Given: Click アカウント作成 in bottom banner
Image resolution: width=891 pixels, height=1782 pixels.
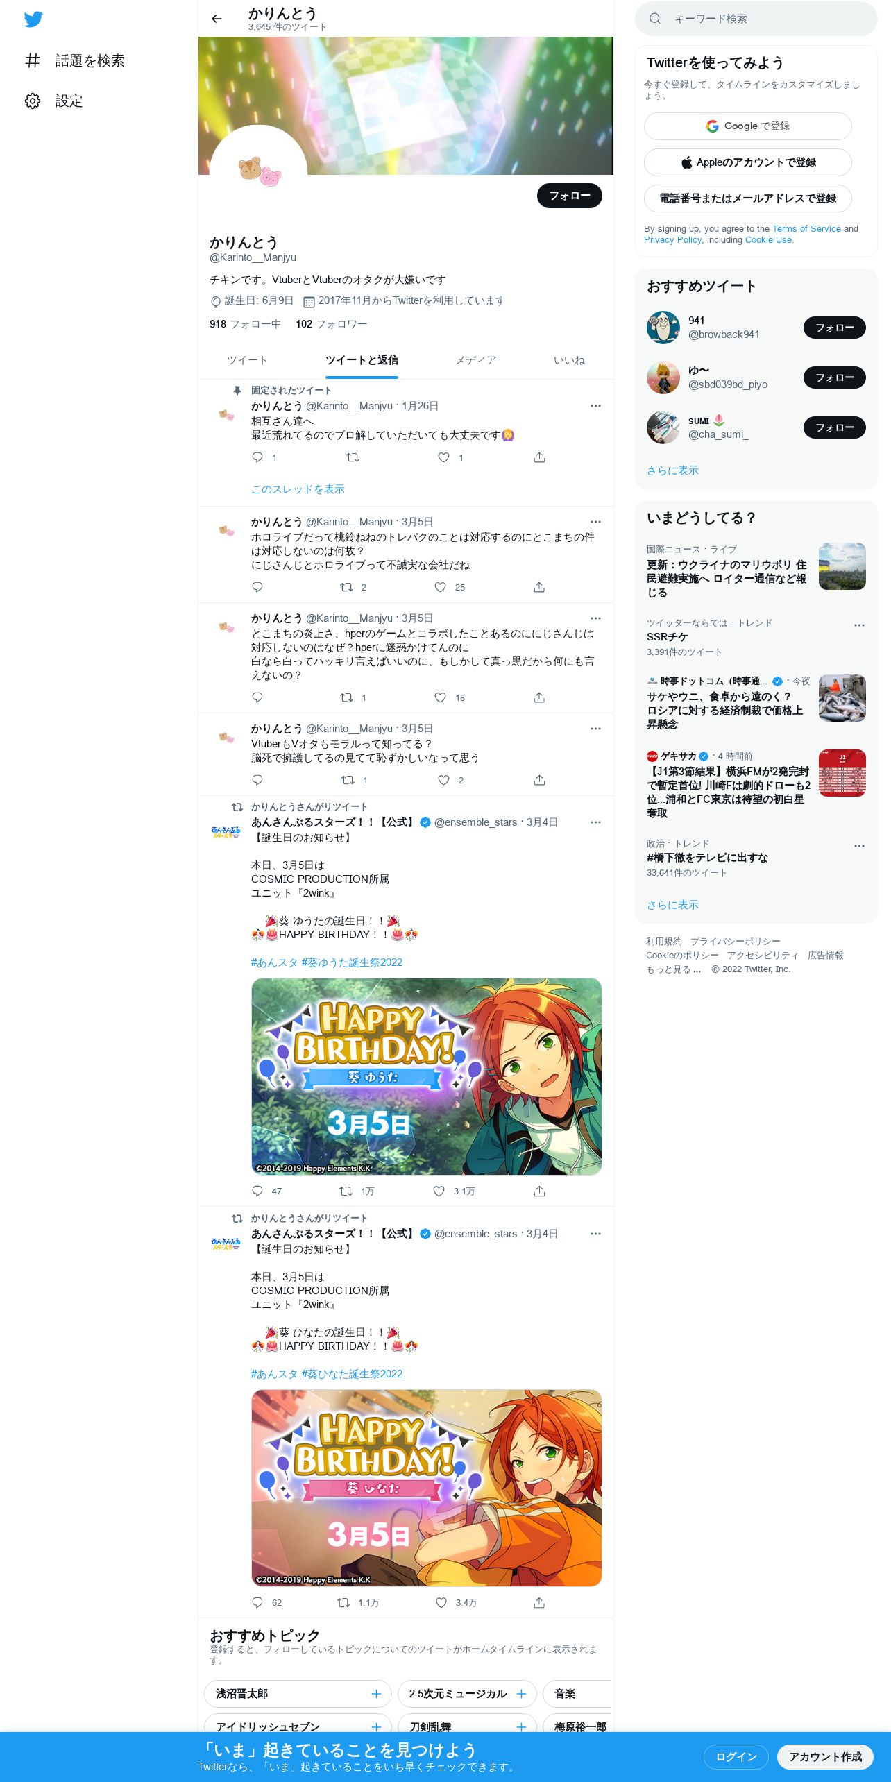Looking at the screenshot, I should [x=825, y=1756].
